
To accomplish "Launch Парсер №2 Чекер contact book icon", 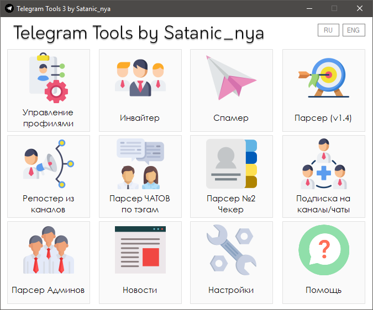I will 231,164.
